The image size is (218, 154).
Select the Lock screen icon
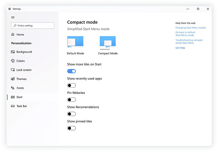pos(13,70)
